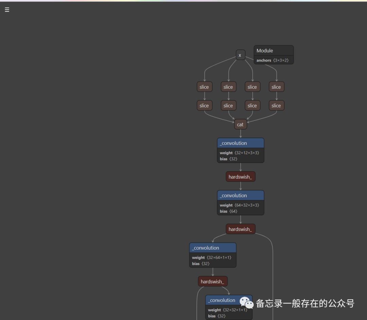Select the leftmost slice node in top row
The image size is (367, 320).
[204, 87]
